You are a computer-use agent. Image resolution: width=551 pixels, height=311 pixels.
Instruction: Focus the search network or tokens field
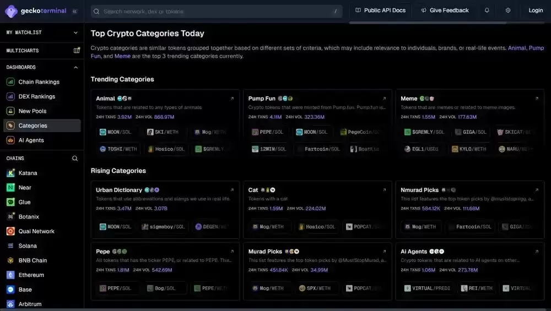[217, 11]
